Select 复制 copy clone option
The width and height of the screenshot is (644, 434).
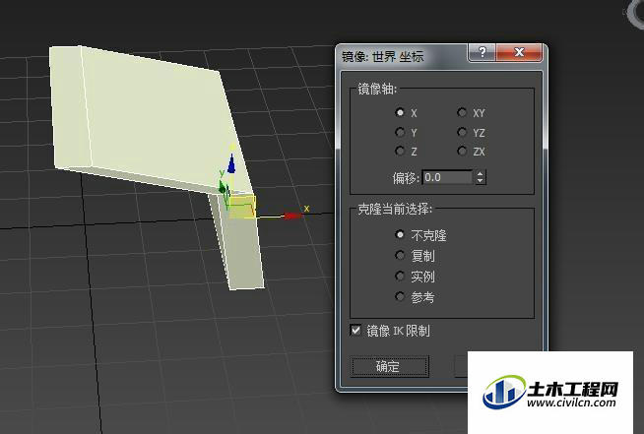[x=399, y=256]
